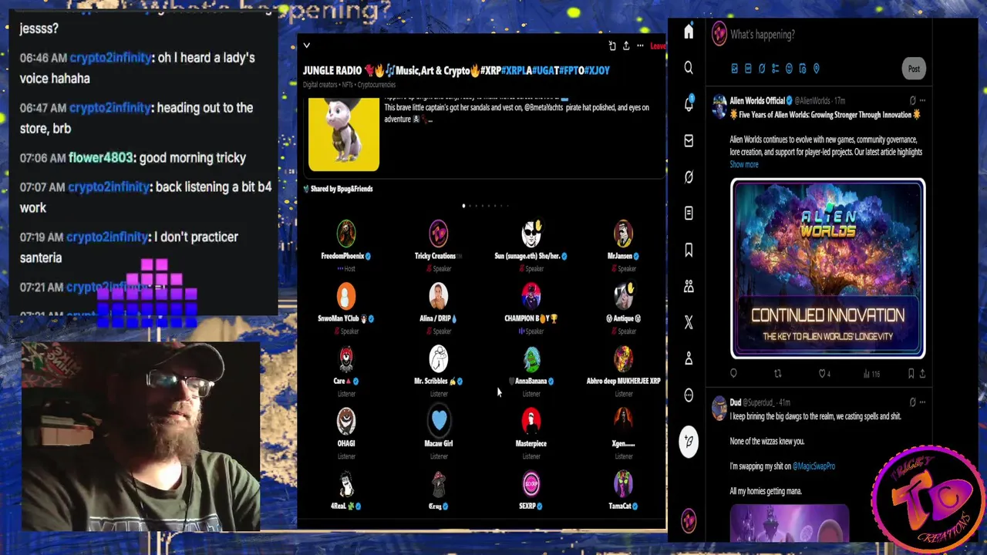Collapse the Space with chevron down
The image size is (987, 555).
click(x=306, y=45)
